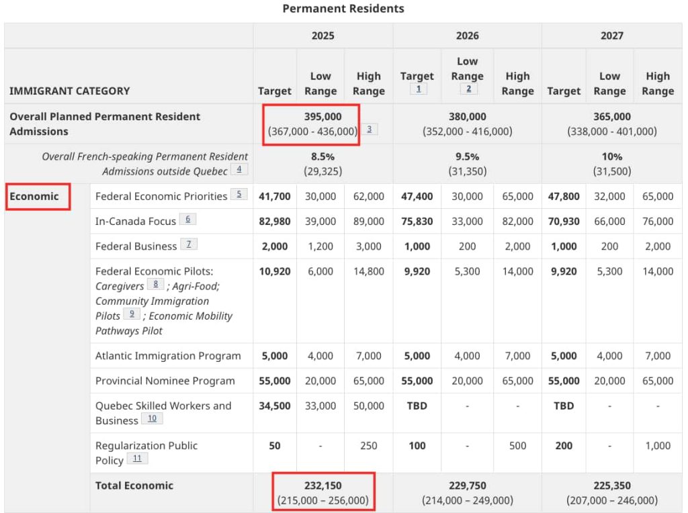Viewport: 688px width, 513px height.
Task: Select the 'Provincial Nominee Program' row label
Action: (x=165, y=381)
